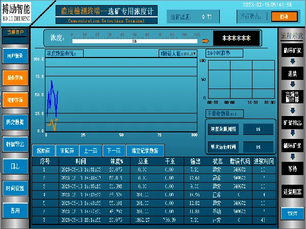The height and width of the screenshot is (229, 306).
Task: Open the 历史数据 history data page
Action: (15, 122)
